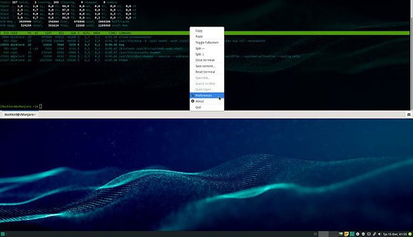Open the clipboard paperclip tray icon
This screenshot has width=413, height=237.
tap(374, 234)
